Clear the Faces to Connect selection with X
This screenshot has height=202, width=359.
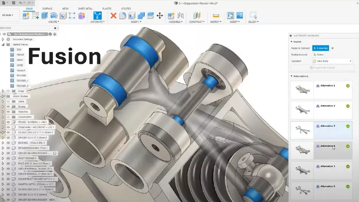[332, 48]
